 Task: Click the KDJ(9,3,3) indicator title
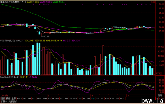point(5,77)
